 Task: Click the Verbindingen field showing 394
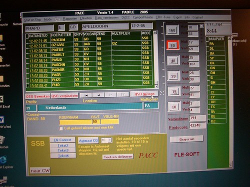click(197, 118)
